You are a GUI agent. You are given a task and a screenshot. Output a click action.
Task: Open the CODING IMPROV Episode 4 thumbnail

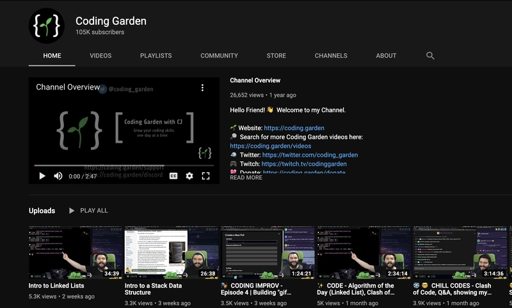click(x=268, y=252)
